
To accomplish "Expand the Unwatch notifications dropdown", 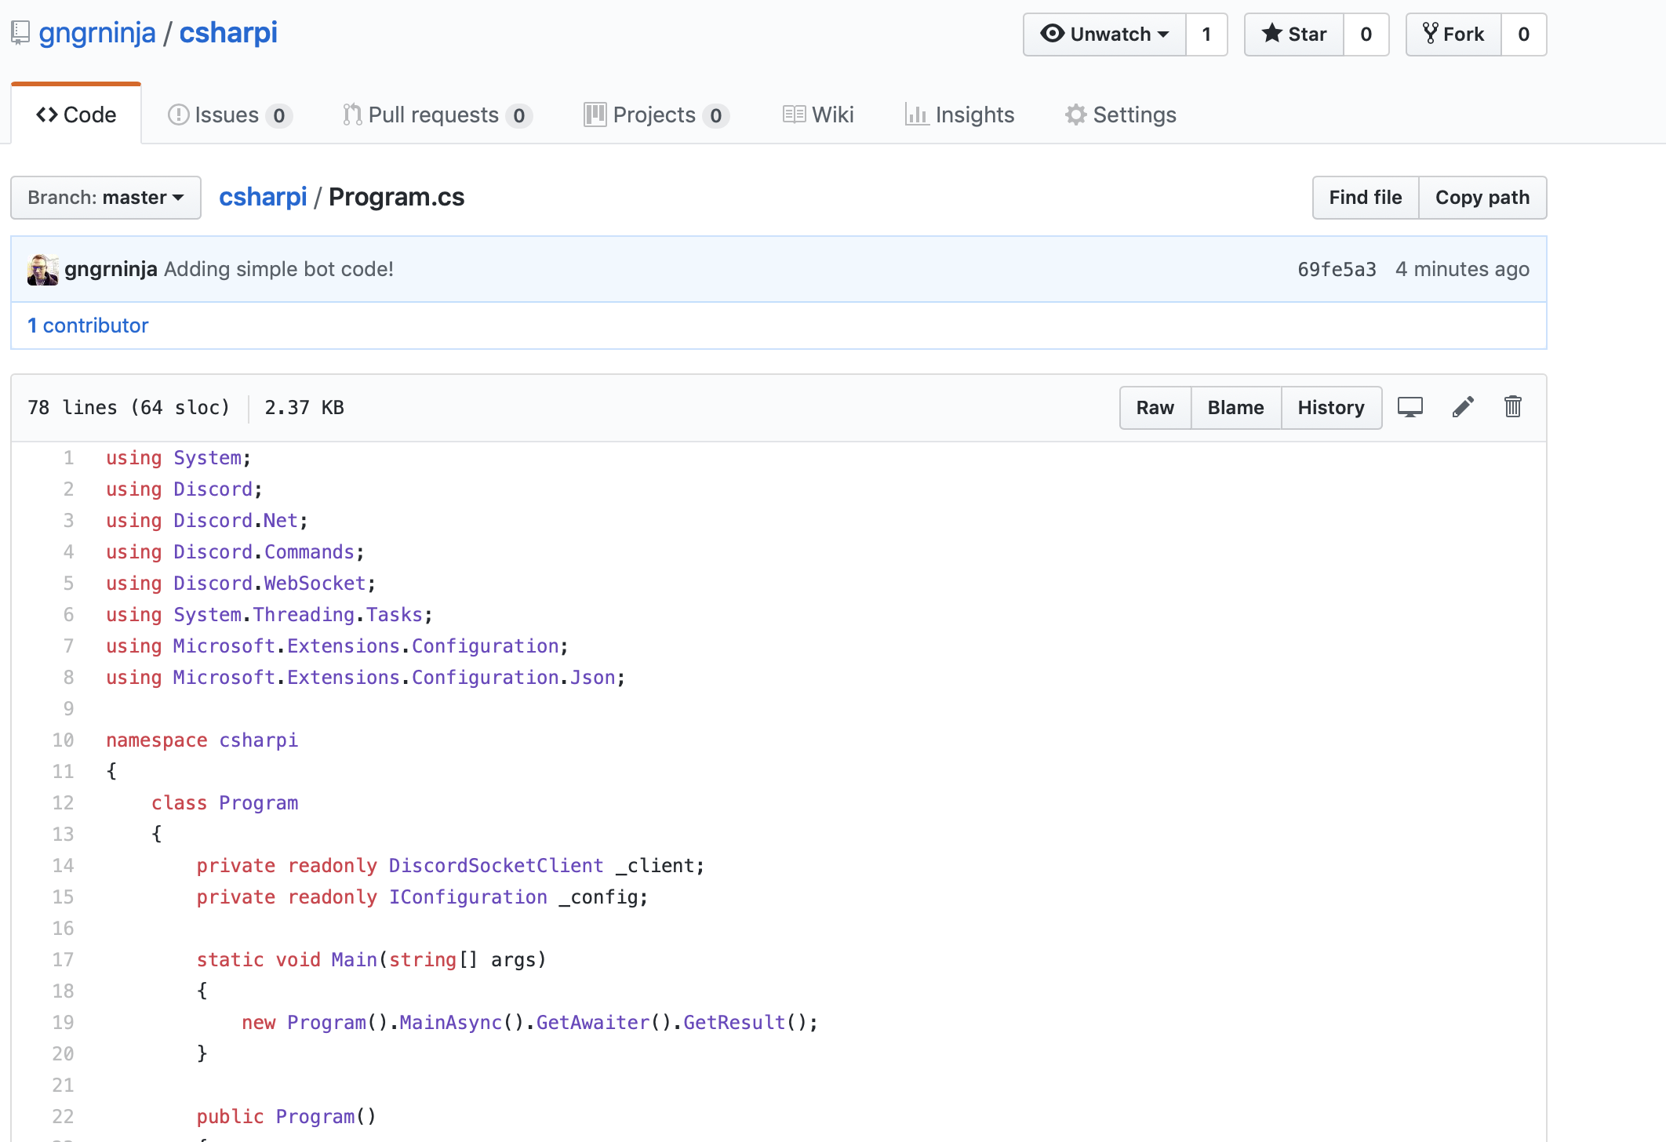I will tap(1104, 35).
